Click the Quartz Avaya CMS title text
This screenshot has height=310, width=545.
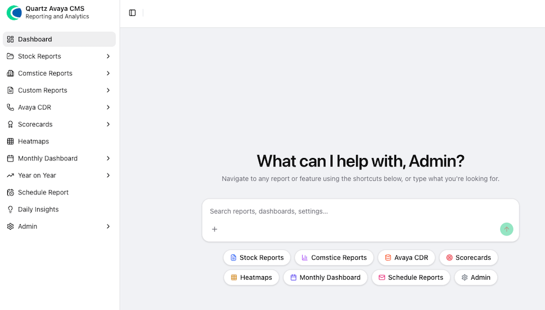(55, 8)
